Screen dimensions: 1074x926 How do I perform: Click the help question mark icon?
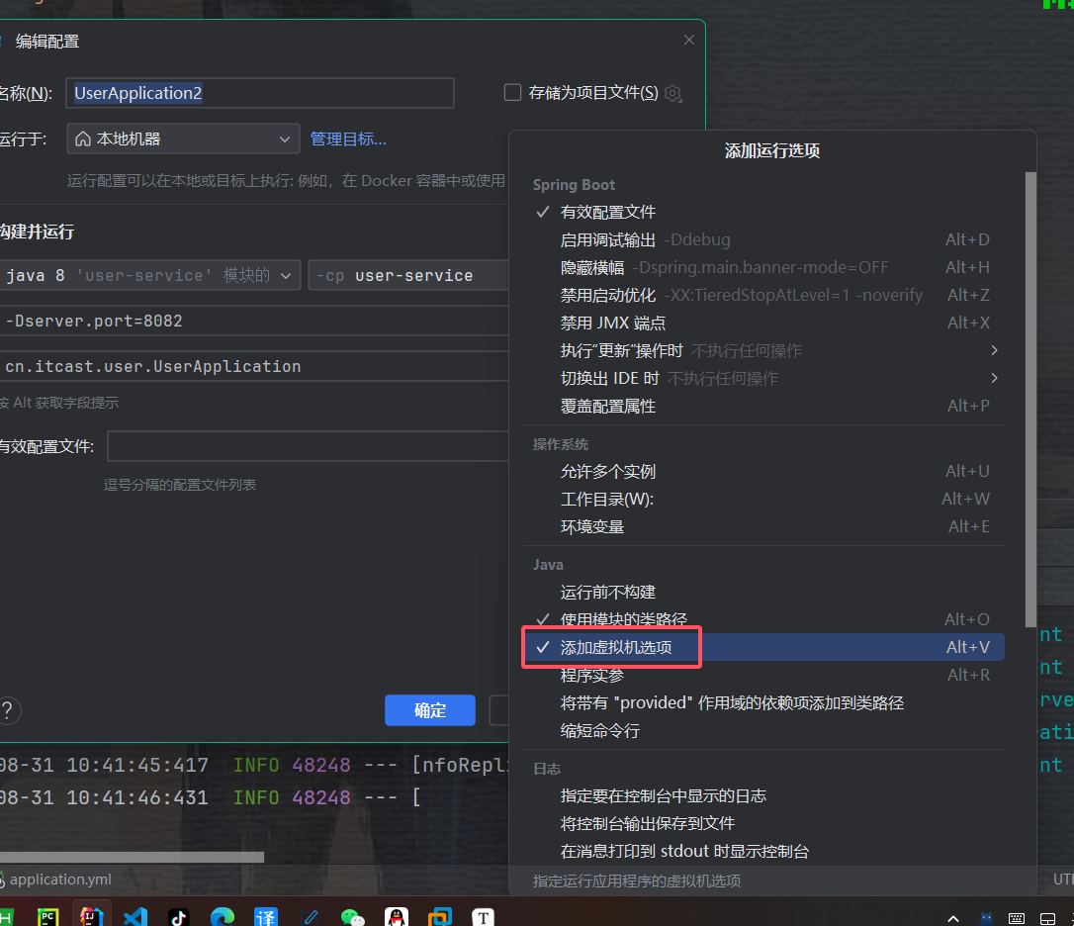point(8,710)
